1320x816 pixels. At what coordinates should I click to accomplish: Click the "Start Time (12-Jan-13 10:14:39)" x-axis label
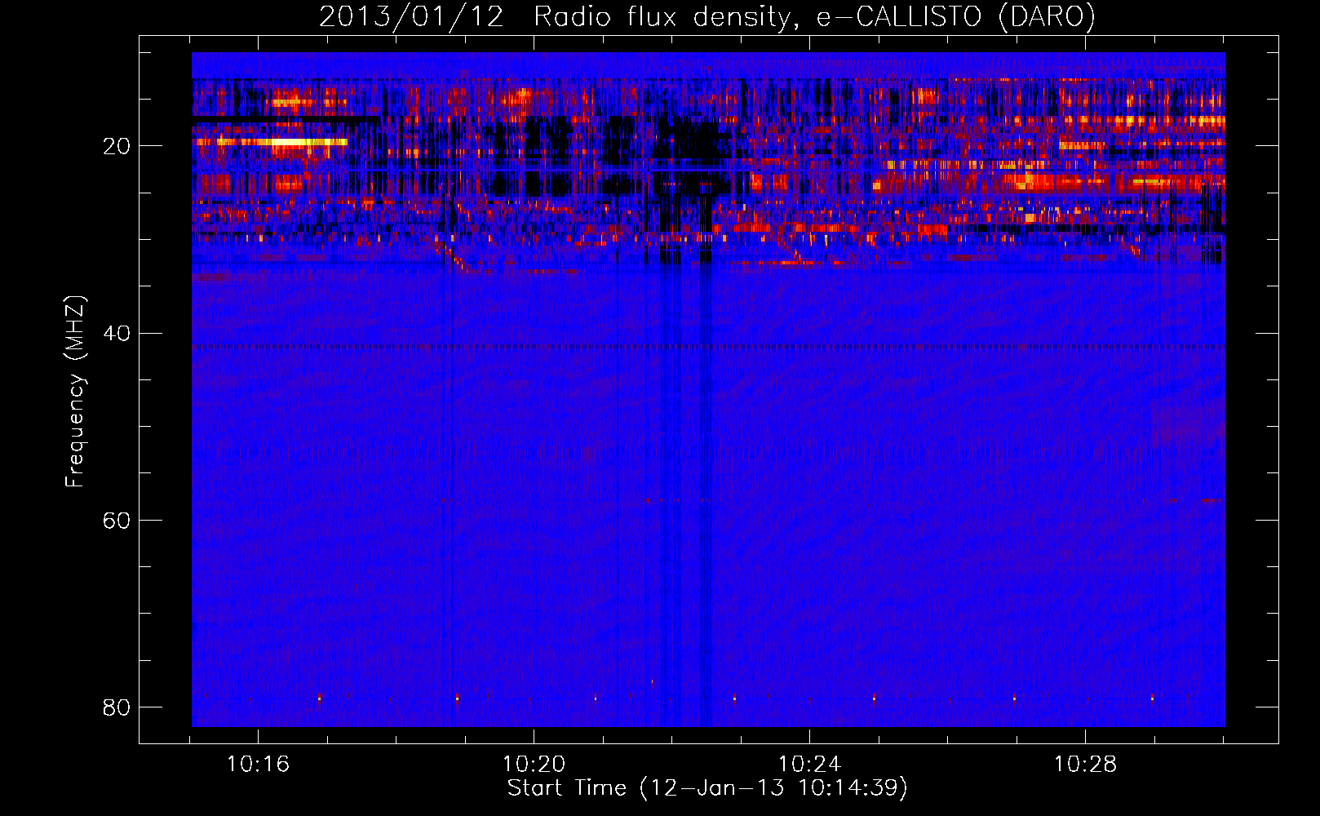point(707,788)
